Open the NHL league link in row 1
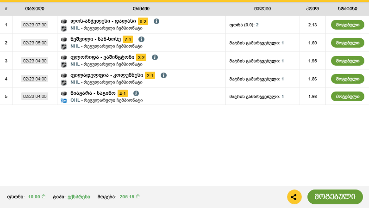Viewport: 369px width, 208px height. click(x=75, y=28)
